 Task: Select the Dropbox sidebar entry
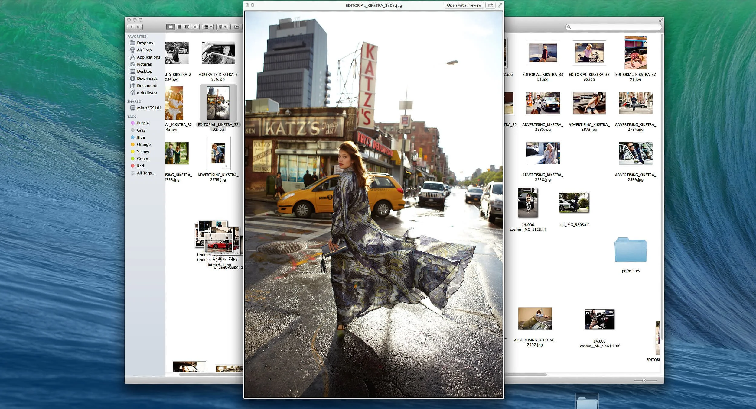pyautogui.click(x=145, y=43)
